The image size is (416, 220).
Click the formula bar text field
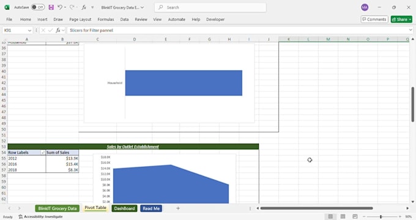coord(237,30)
